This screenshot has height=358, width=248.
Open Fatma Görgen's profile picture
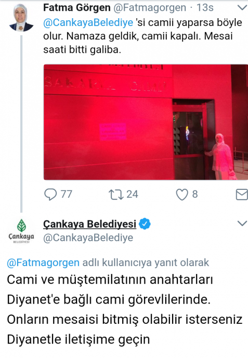[21, 18]
